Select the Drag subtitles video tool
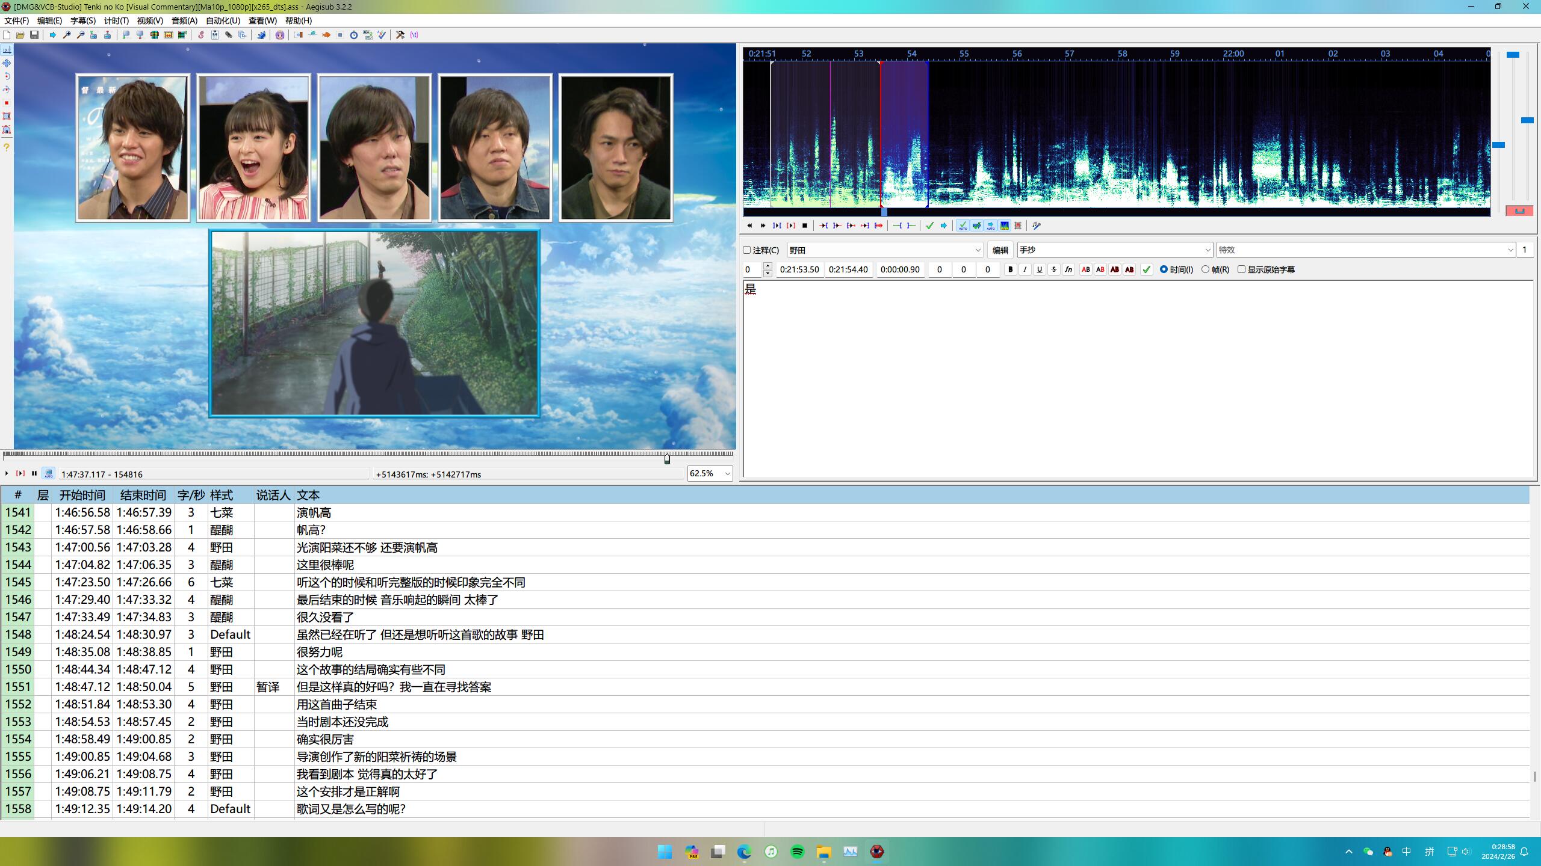Image resolution: width=1541 pixels, height=866 pixels. [x=7, y=63]
